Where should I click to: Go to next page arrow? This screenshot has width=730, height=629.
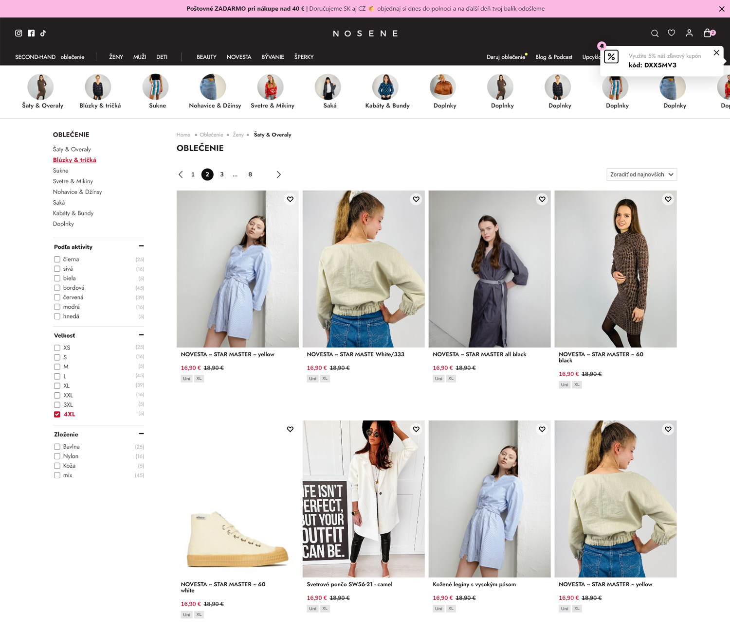tap(279, 175)
